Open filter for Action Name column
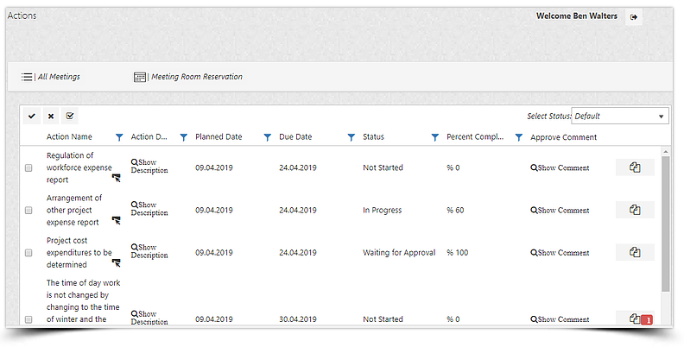 [x=119, y=137]
